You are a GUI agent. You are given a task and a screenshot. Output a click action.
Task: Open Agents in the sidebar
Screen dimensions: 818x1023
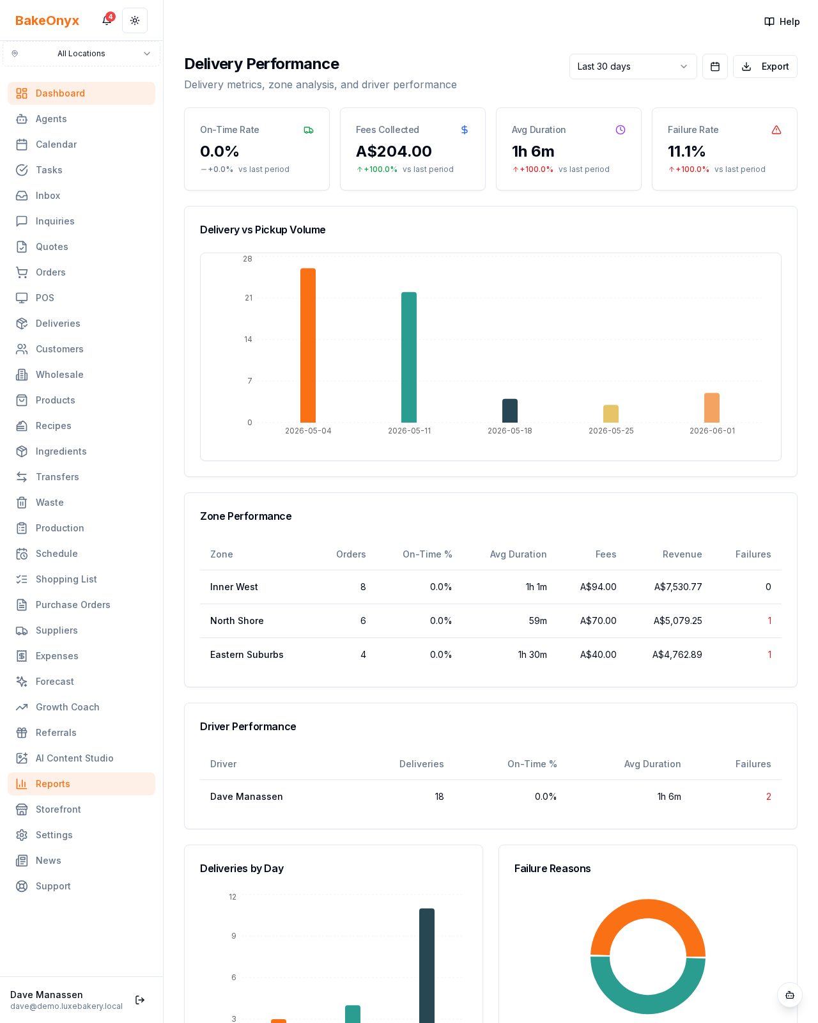point(81,119)
